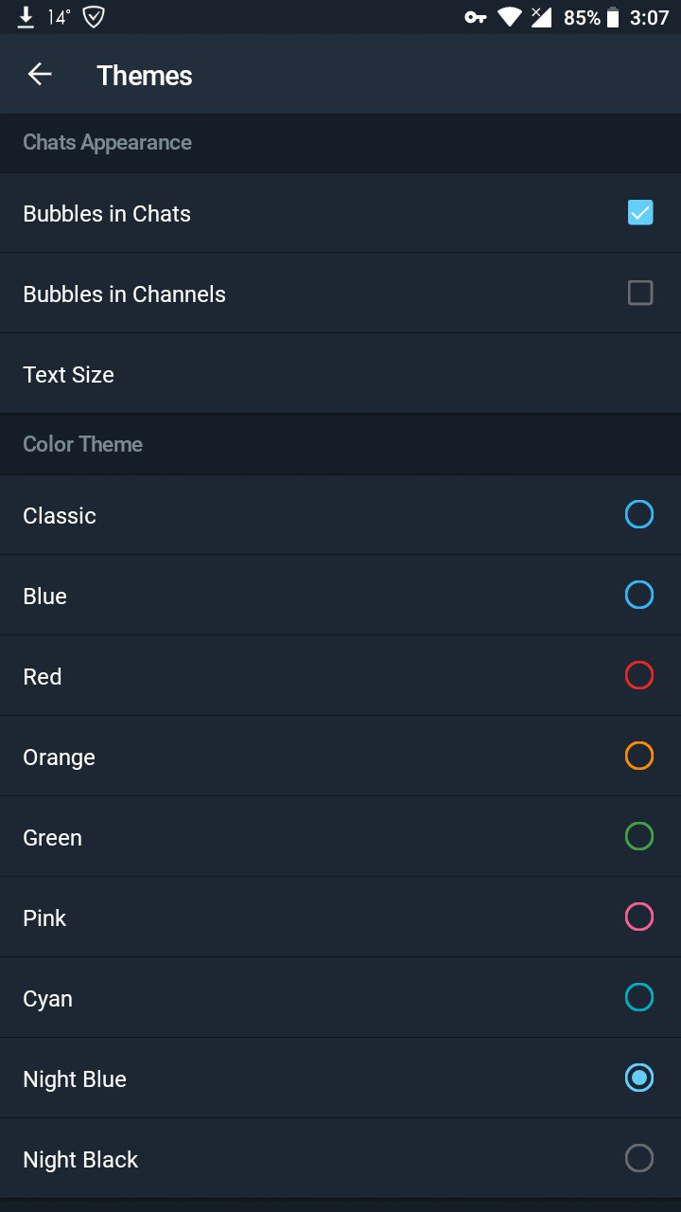Tap the download icon in status bar

pos(26,17)
